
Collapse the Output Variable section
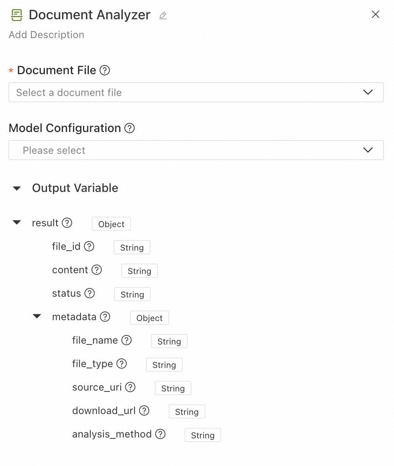17,189
